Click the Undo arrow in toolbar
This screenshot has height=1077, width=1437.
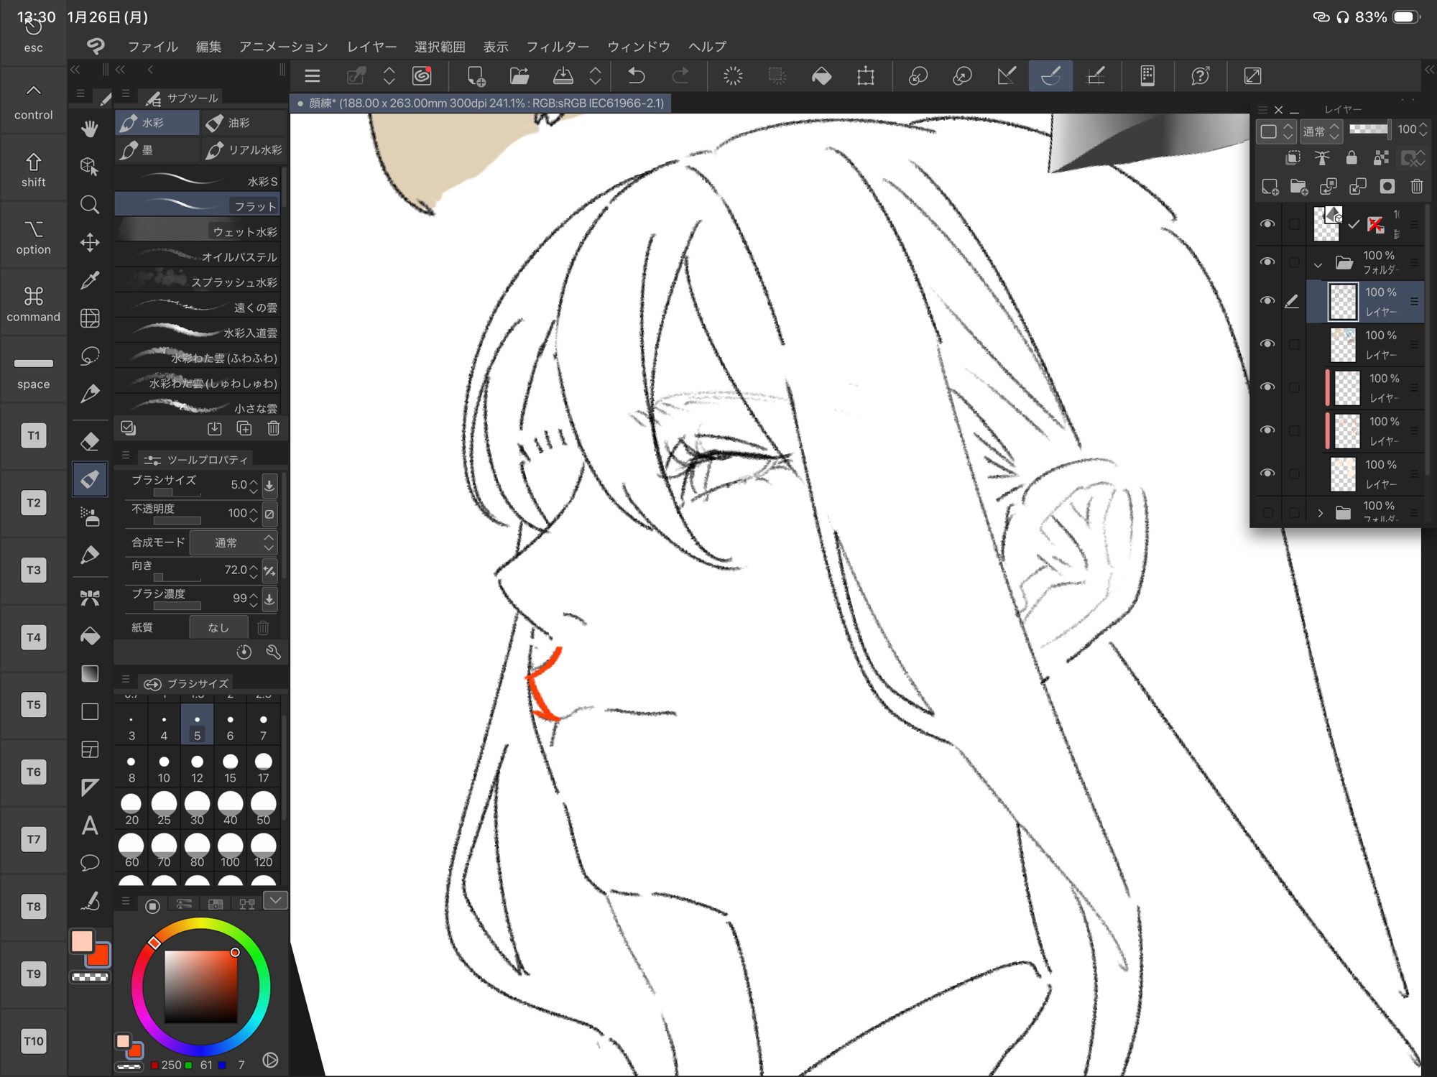[637, 75]
